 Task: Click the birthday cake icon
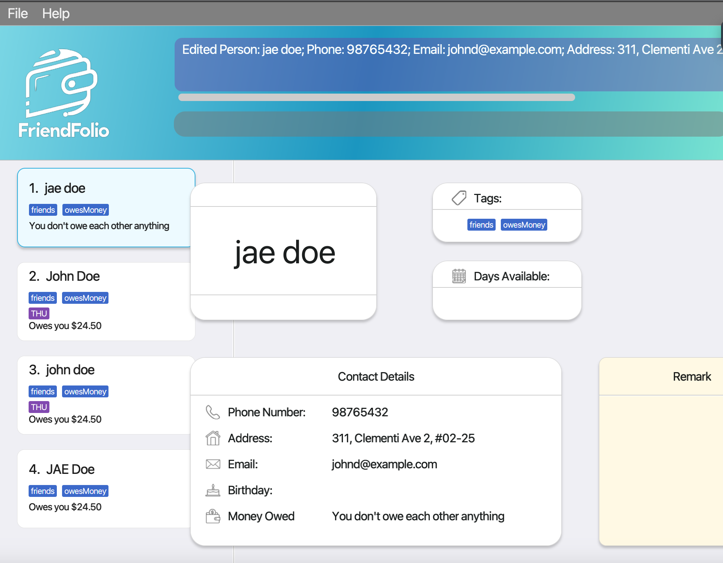pos(213,490)
